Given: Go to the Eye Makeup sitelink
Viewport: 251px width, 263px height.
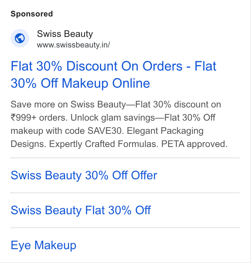Looking at the screenshot, I should pos(43,245).
